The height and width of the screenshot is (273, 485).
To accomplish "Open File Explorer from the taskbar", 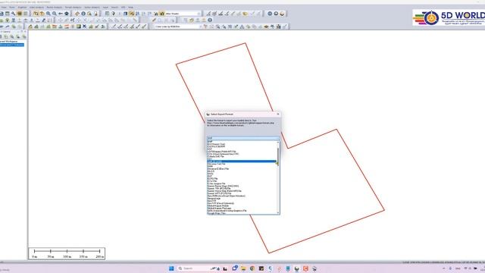I will (243, 268).
